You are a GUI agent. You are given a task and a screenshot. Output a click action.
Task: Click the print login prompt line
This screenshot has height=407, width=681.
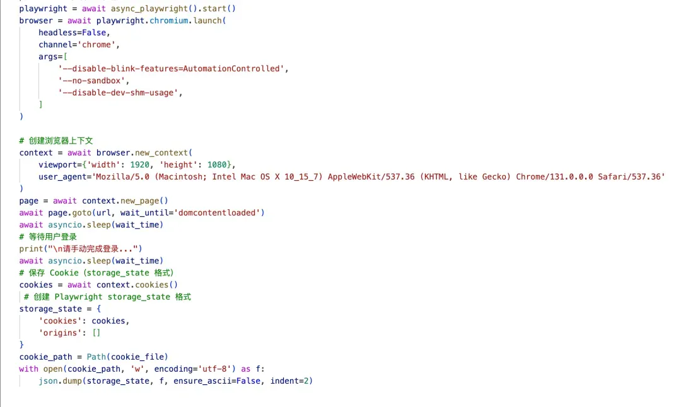pos(81,249)
